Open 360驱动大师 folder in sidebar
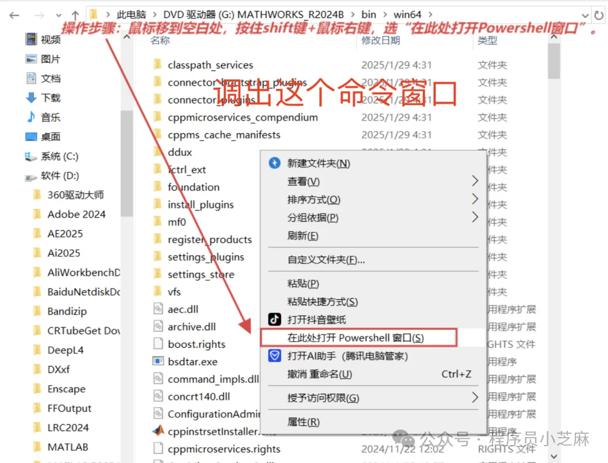608x463 pixels. click(x=69, y=195)
